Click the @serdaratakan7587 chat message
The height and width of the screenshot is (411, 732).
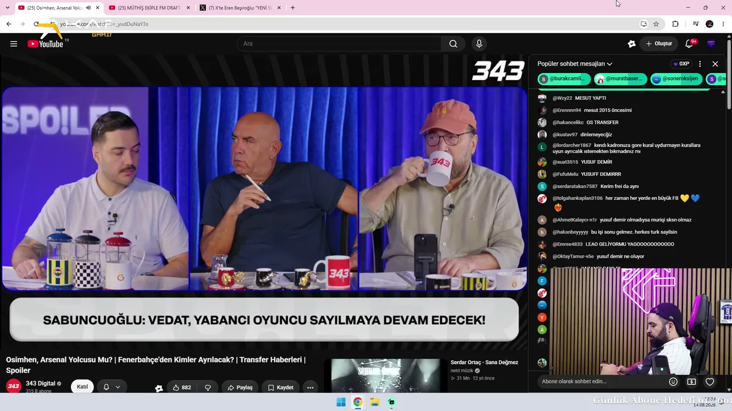pos(595,187)
